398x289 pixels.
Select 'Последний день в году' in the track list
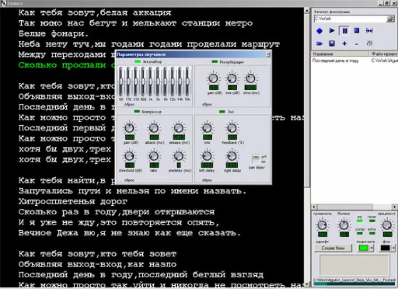[x=335, y=60]
